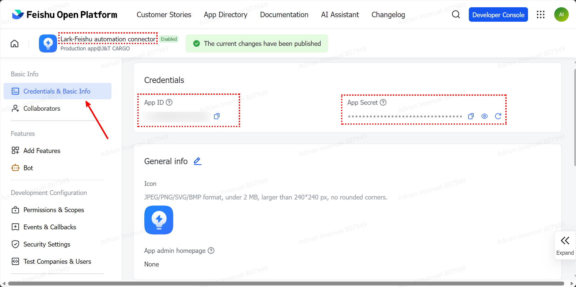Open Documentation link
The image size is (576, 287).
point(284,14)
